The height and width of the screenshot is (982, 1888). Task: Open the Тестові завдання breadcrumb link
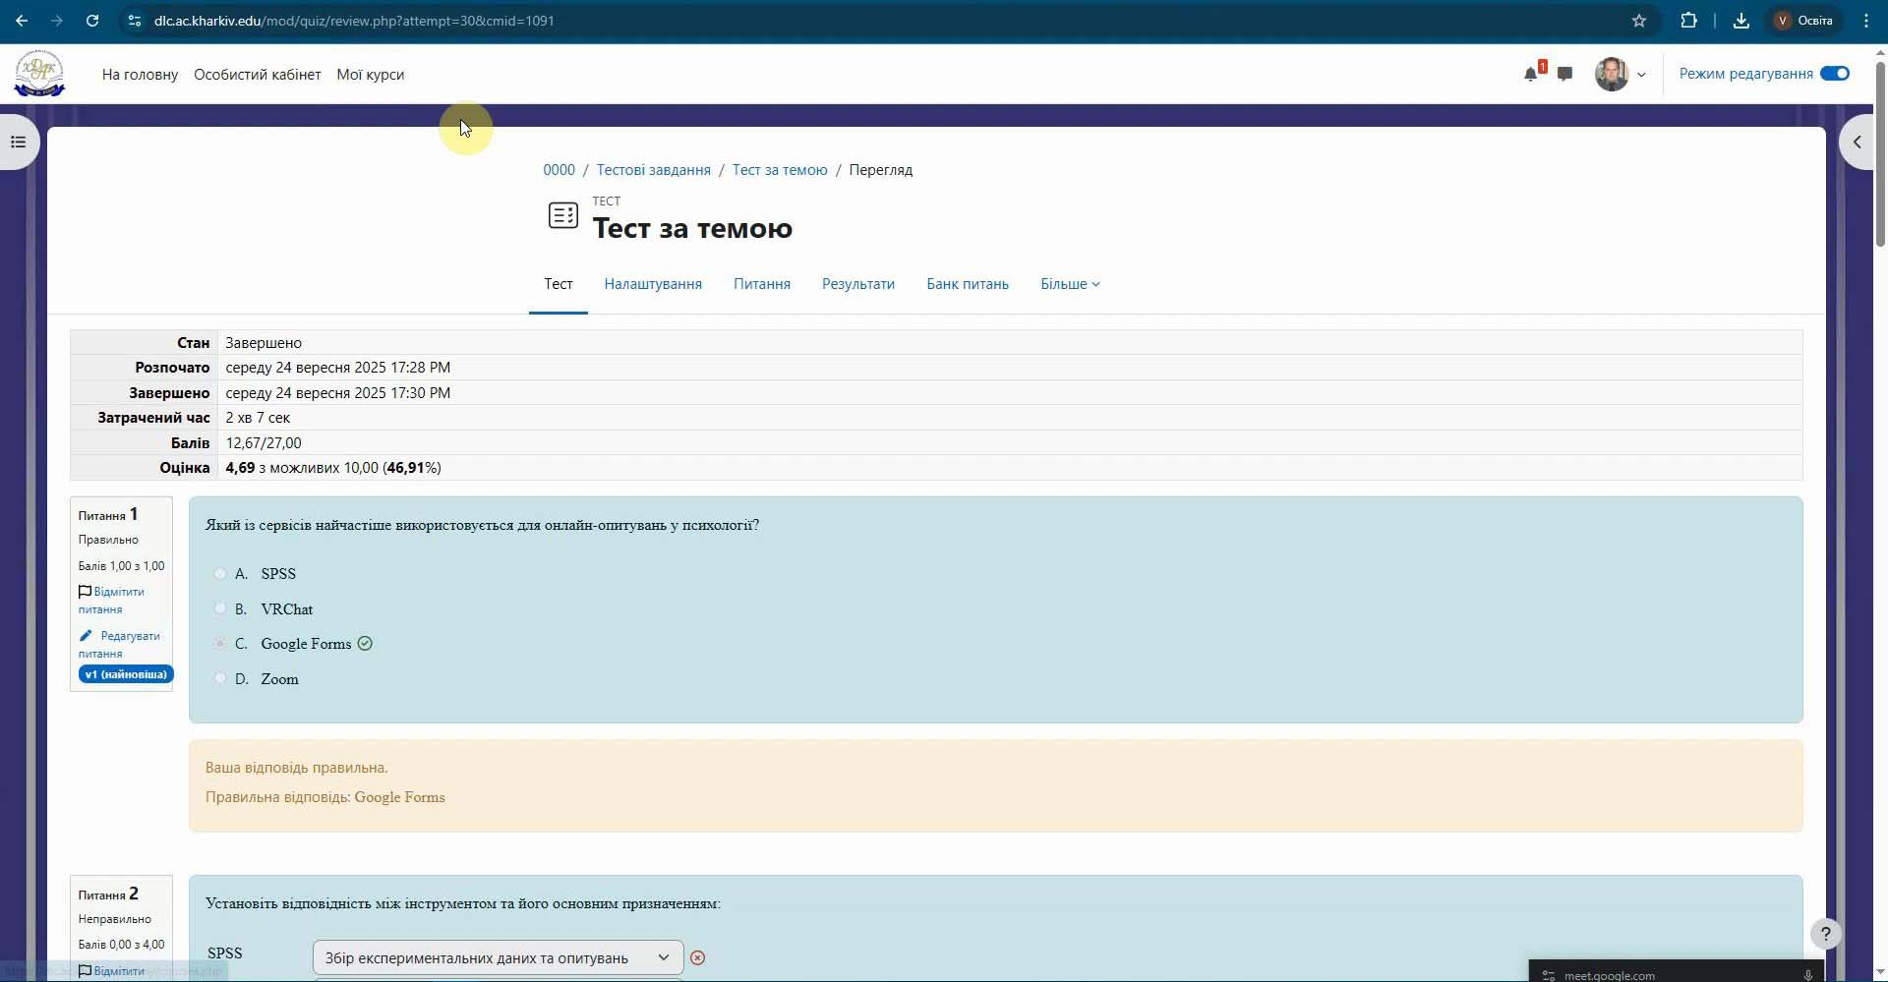coord(653,170)
